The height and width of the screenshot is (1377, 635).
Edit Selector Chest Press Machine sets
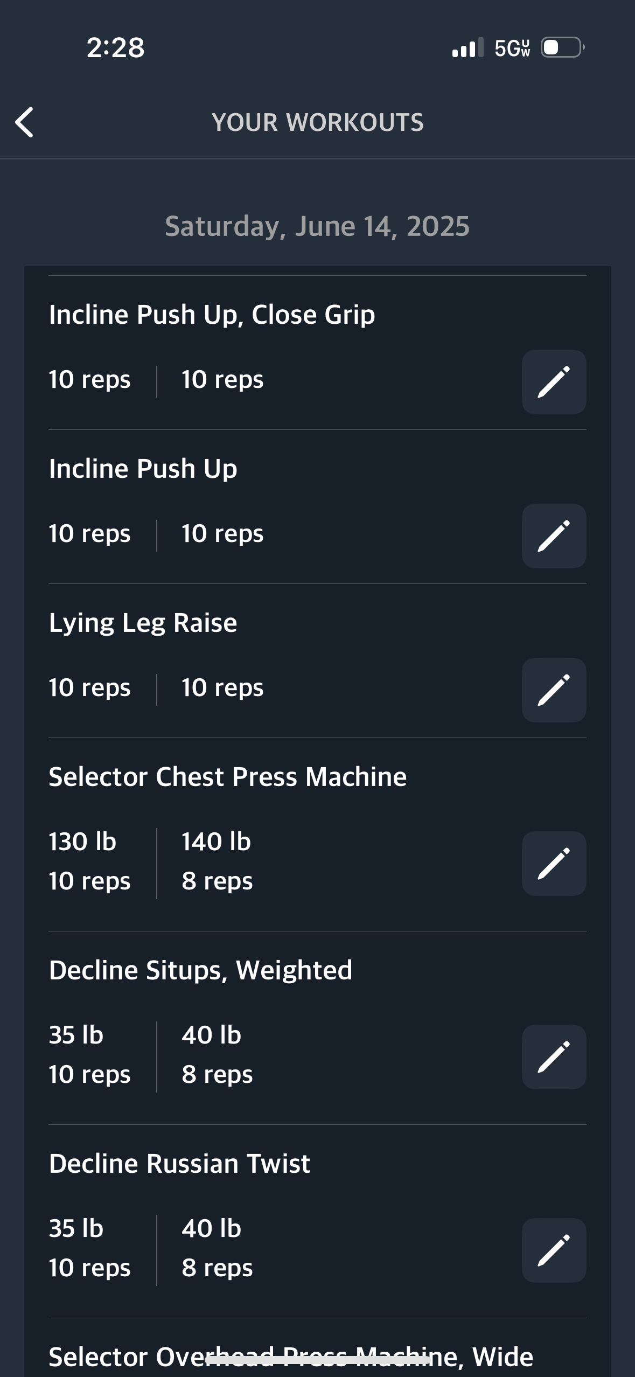tap(554, 864)
